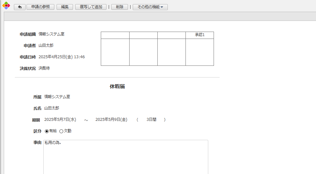
Task: Select the 欠勤 radio button
Action: coord(61,131)
